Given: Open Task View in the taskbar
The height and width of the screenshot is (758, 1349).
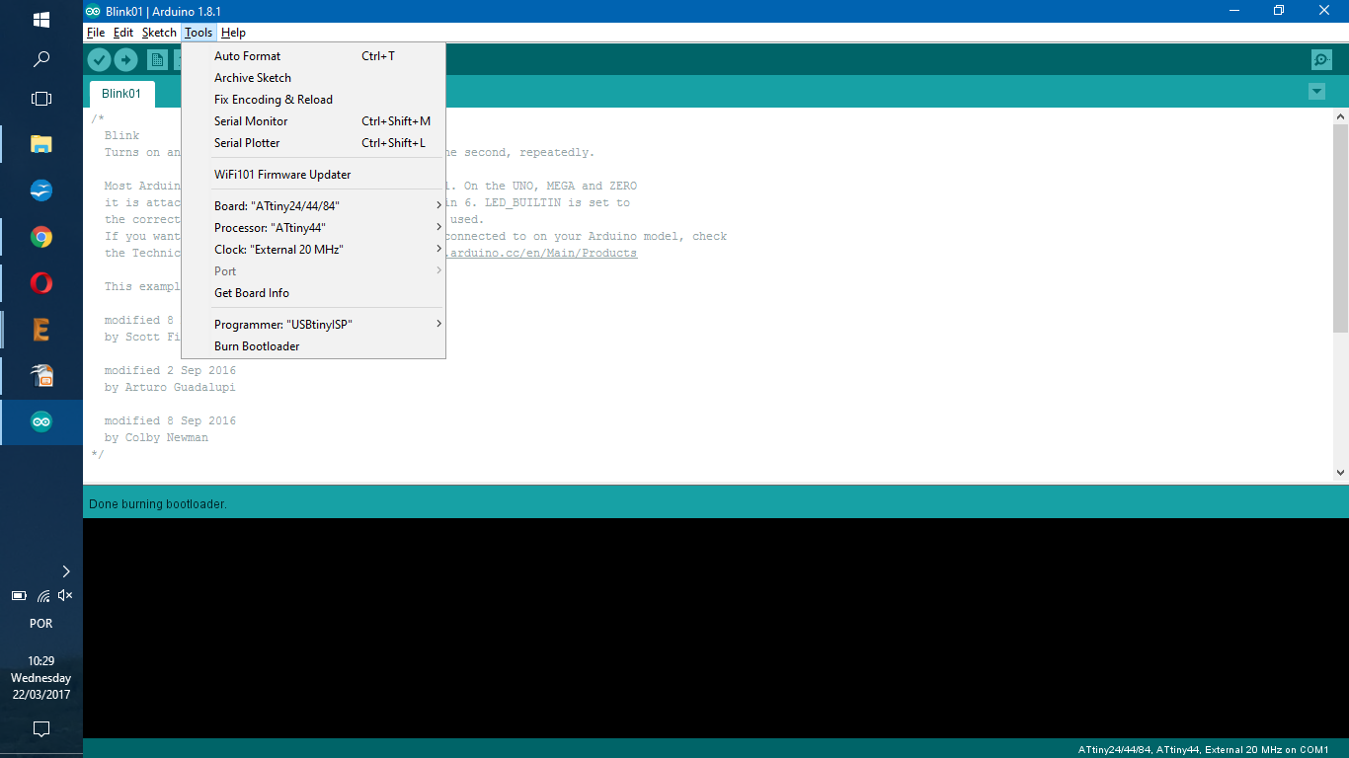Looking at the screenshot, I should pyautogui.click(x=41, y=99).
